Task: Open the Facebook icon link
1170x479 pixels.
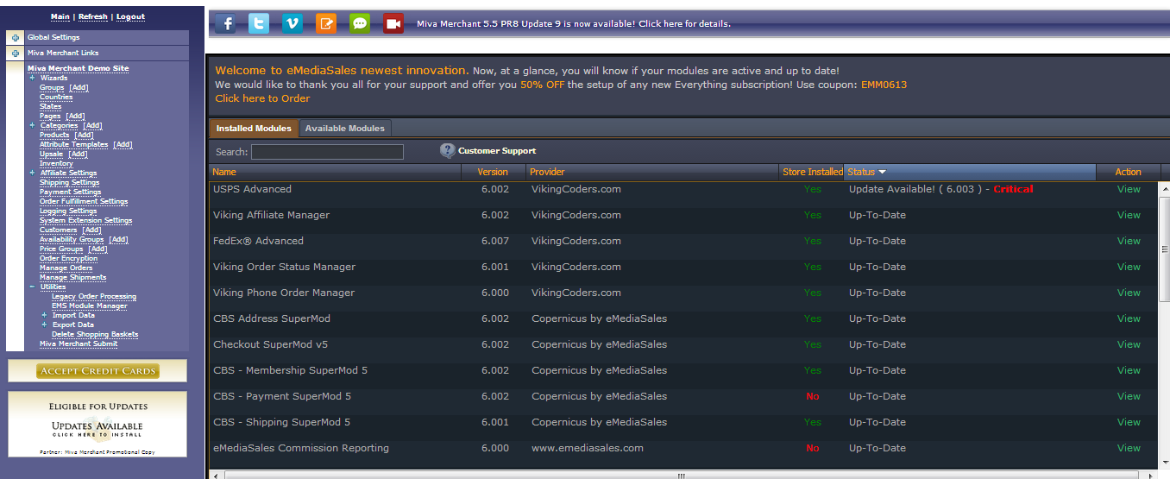Action: (225, 23)
